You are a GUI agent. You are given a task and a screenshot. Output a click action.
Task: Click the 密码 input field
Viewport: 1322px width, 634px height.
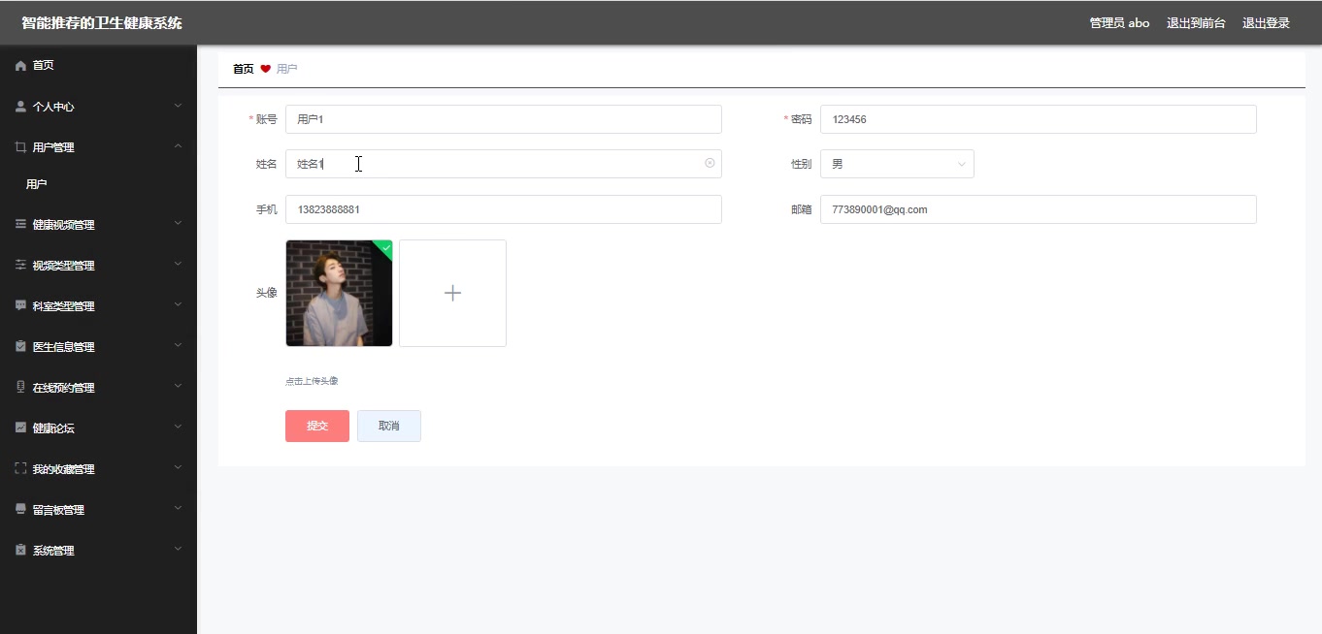(1039, 119)
